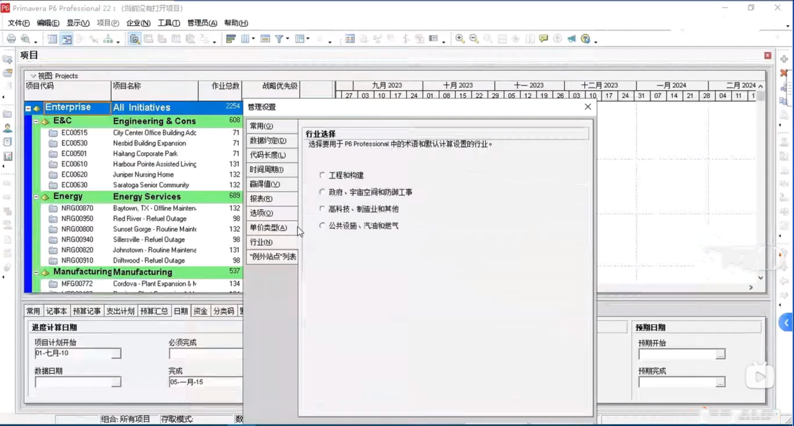
Task: Click the red close icon of 项目 panel
Action: coord(768,56)
